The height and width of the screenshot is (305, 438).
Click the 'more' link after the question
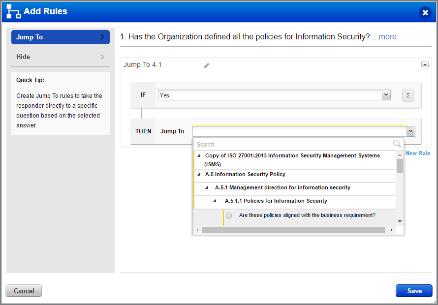point(387,37)
